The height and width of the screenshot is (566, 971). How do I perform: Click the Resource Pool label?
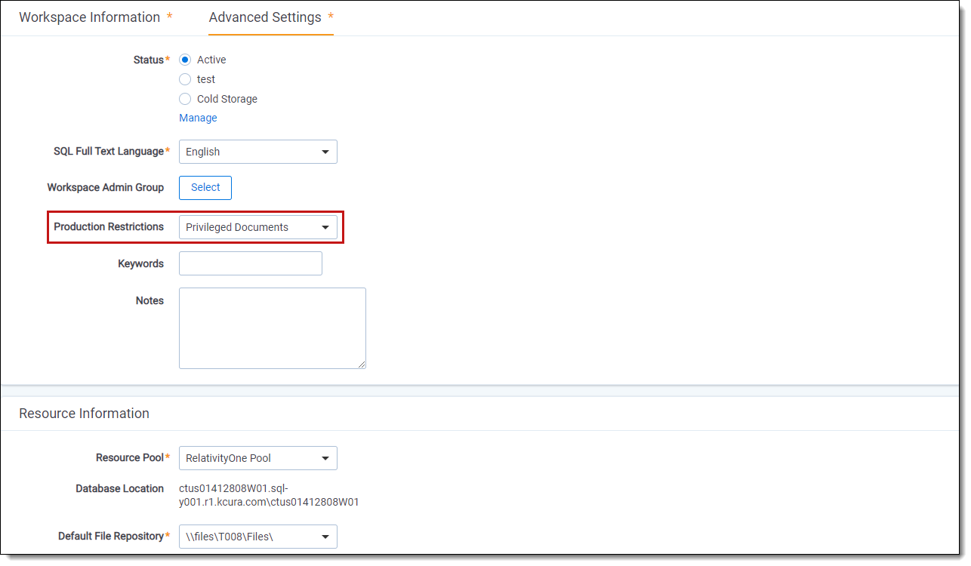point(130,457)
